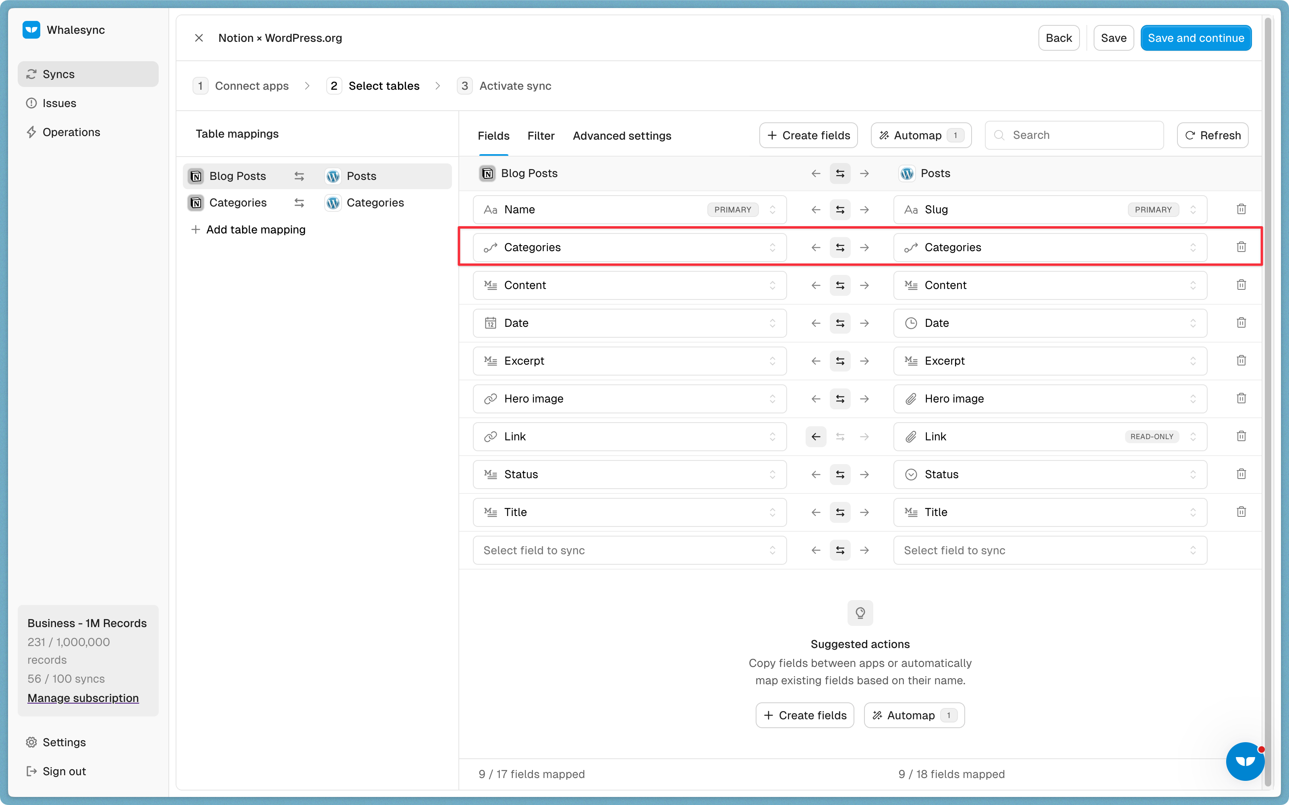The height and width of the screenshot is (805, 1289).
Task: Delete the Date field mapping
Action: click(x=1241, y=323)
